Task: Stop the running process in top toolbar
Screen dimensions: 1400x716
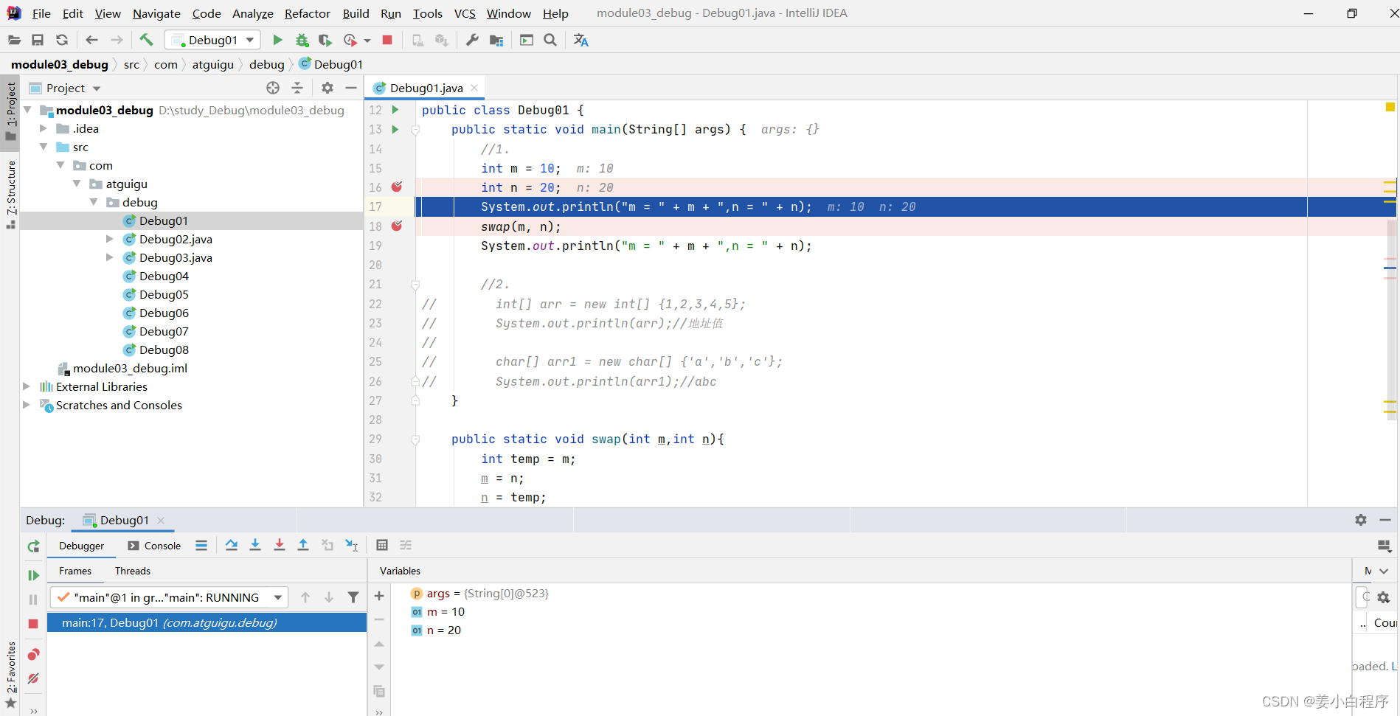Action: click(x=387, y=40)
